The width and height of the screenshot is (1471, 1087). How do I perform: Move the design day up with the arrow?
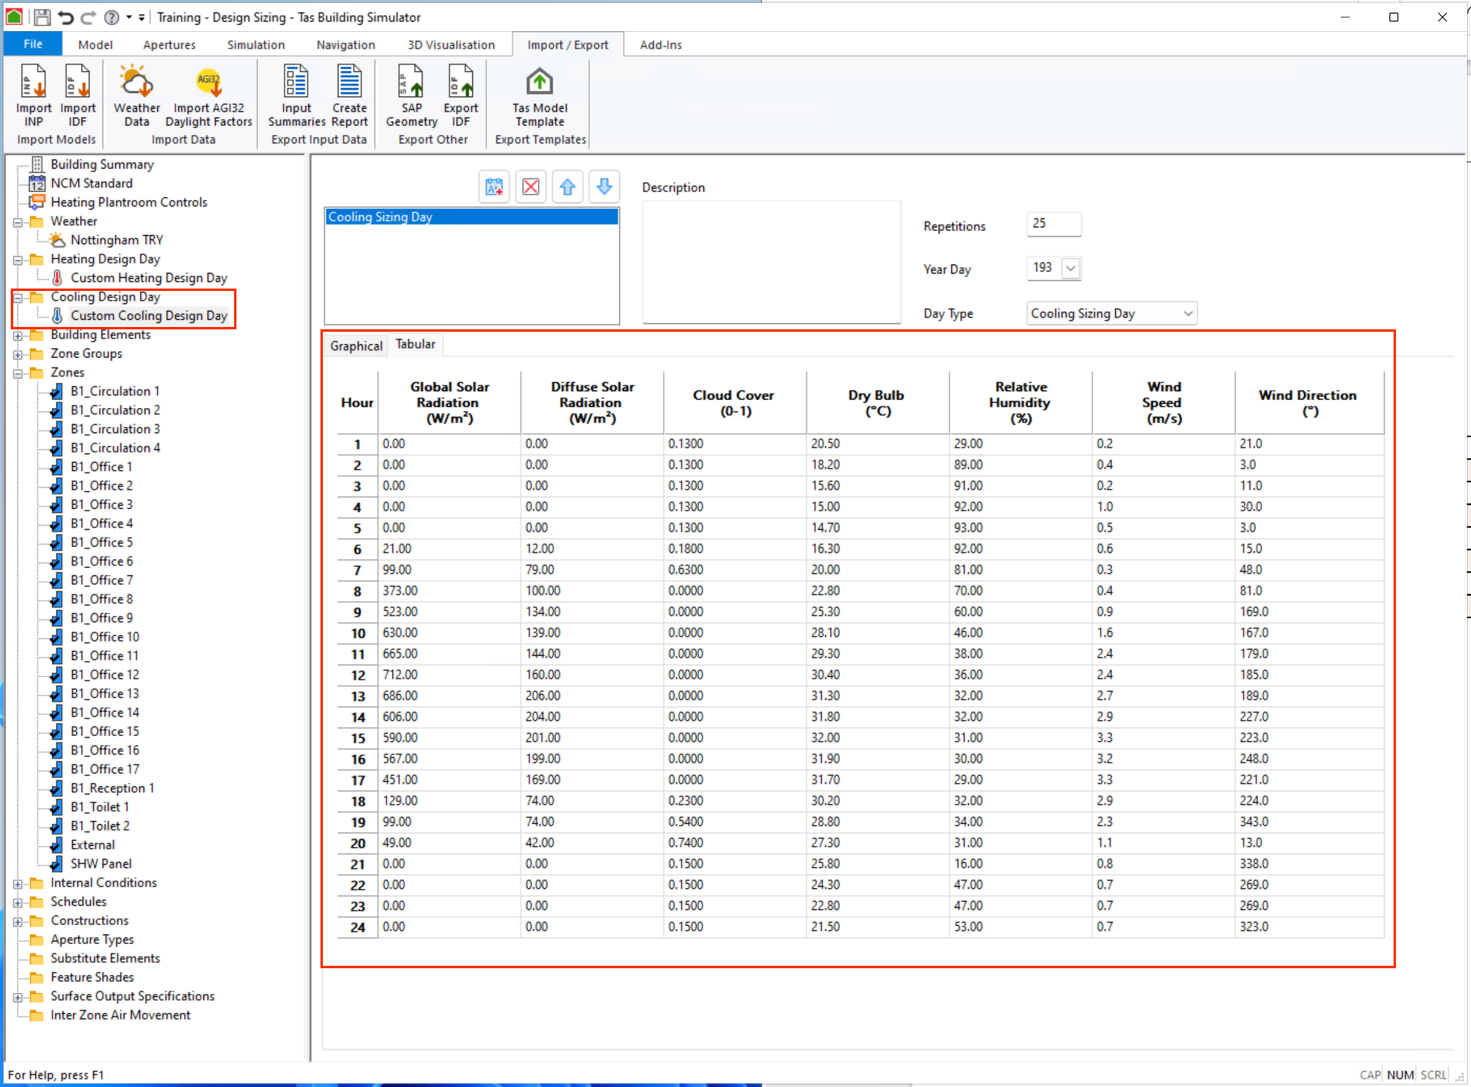pos(567,187)
